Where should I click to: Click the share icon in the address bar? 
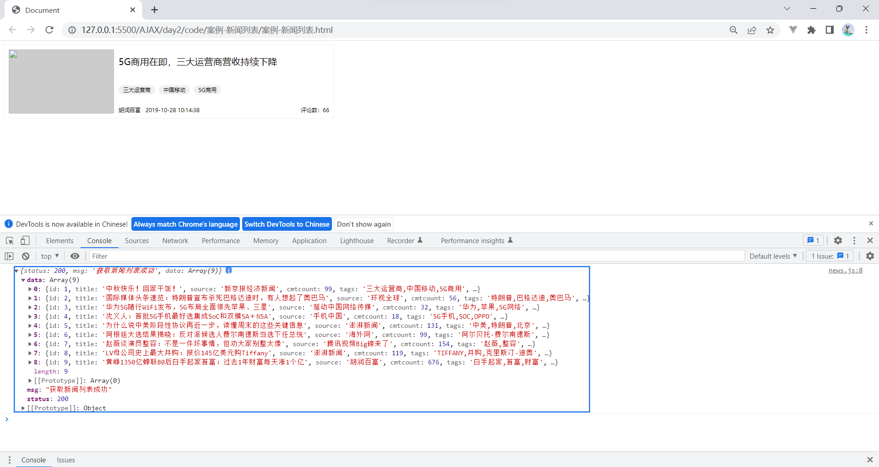click(x=752, y=30)
